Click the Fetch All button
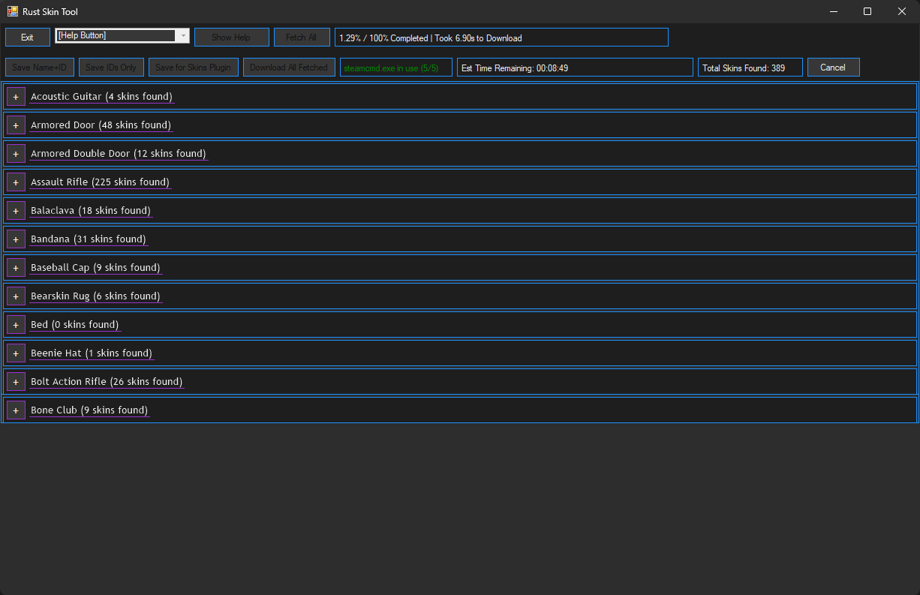The height and width of the screenshot is (595, 920). pos(301,38)
